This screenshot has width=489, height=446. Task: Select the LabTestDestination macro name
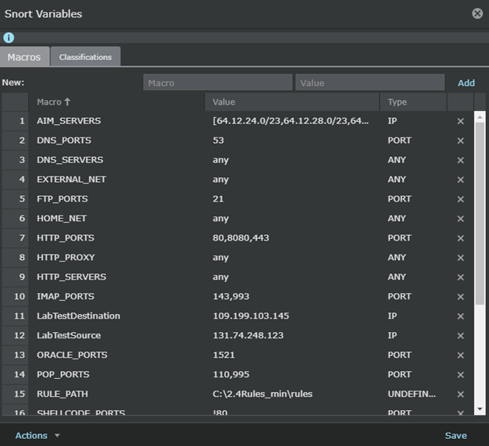(78, 316)
